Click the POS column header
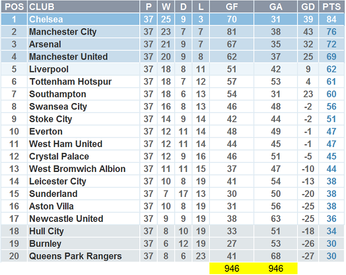Viewport: 346px width, 275px height. (x=14, y=7)
